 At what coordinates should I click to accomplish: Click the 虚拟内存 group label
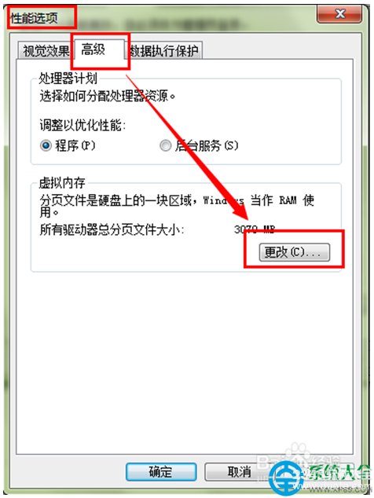pos(62,183)
